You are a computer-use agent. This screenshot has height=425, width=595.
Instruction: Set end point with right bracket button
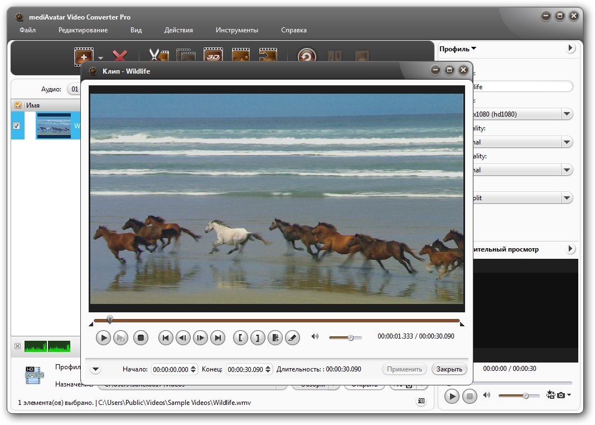click(x=257, y=337)
